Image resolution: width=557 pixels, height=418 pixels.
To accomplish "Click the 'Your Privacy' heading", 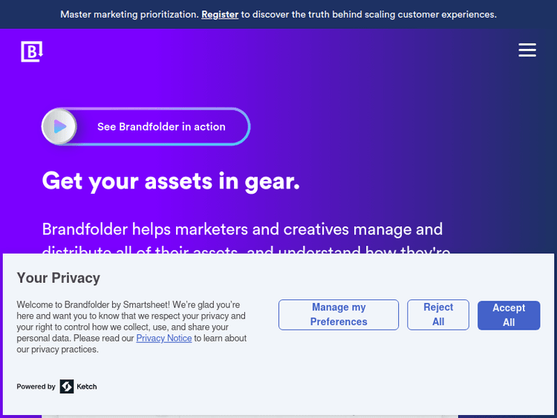I will [x=58, y=278].
